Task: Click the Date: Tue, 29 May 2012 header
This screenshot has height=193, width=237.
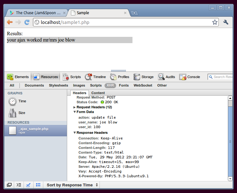Action: click(116, 157)
